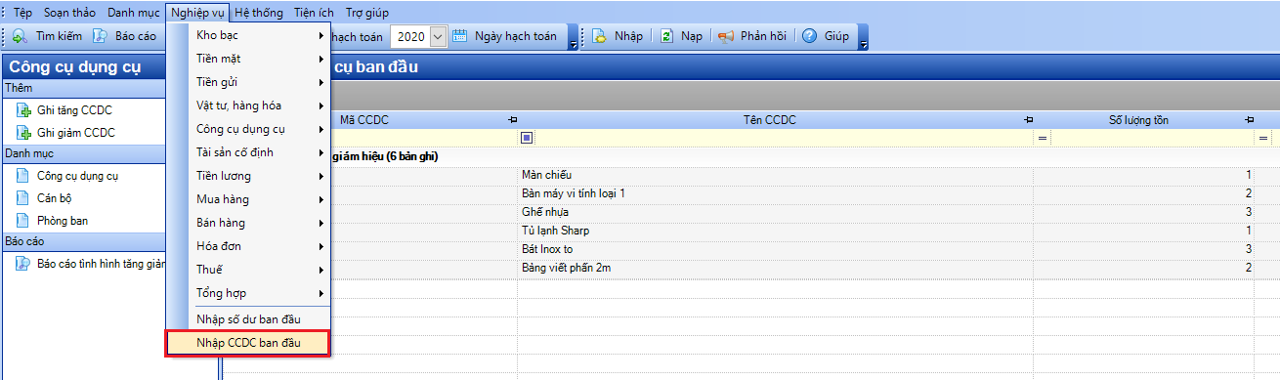Open the Phòng ban list link
Image resolution: width=1280 pixels, height=380 pixels.
click(x=63, y=221)
